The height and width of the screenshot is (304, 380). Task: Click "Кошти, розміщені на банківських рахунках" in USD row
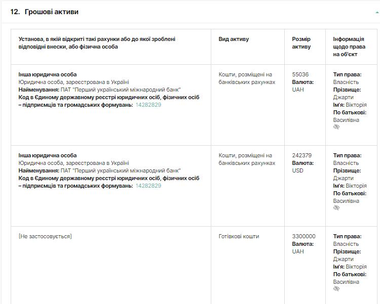tap(247, 159)
